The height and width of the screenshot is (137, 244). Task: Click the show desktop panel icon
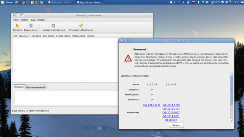(x=17, y=2)
